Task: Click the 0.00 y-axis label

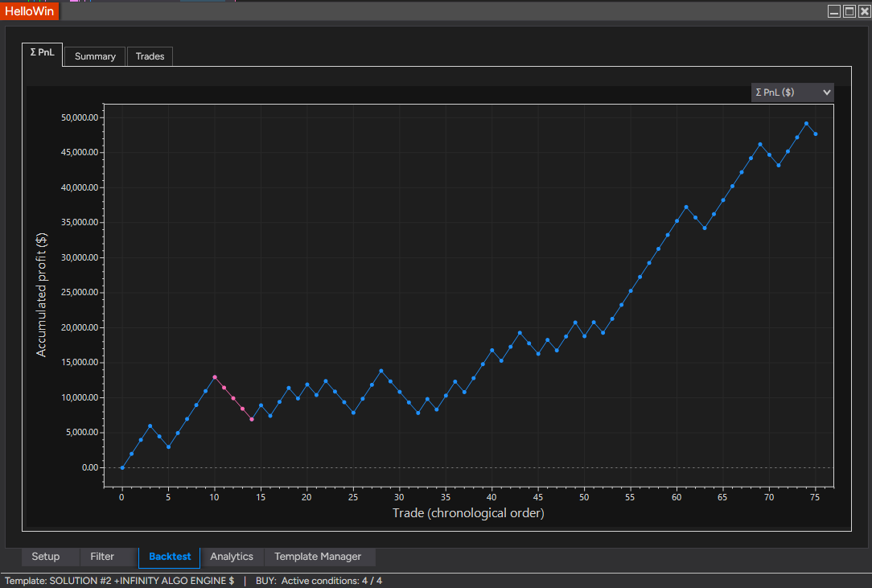Action: pyautogui.click(x=90, y=467)
